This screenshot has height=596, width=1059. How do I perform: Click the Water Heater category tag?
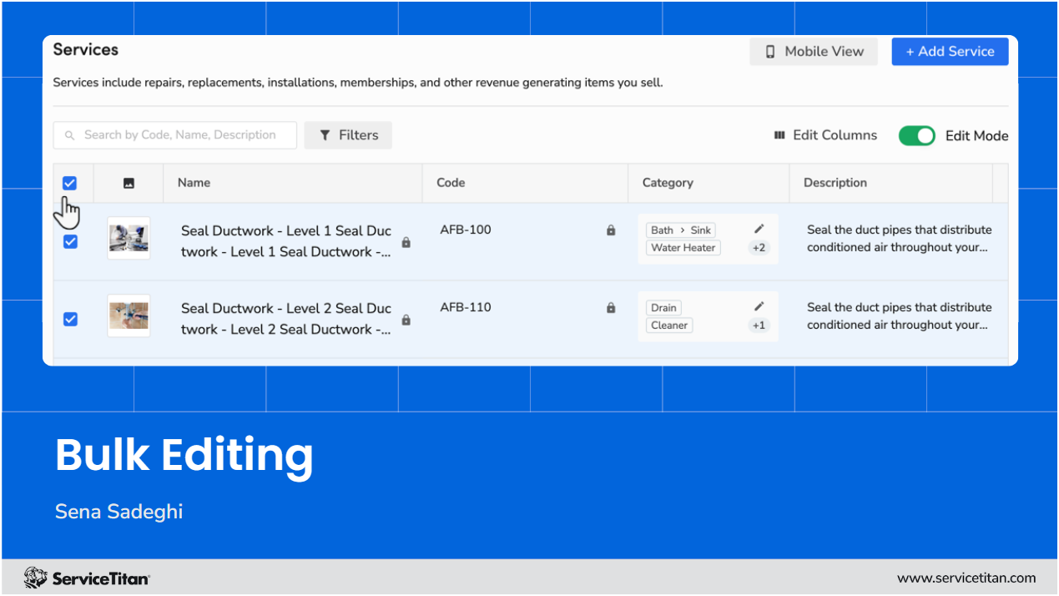click(683, 248)
